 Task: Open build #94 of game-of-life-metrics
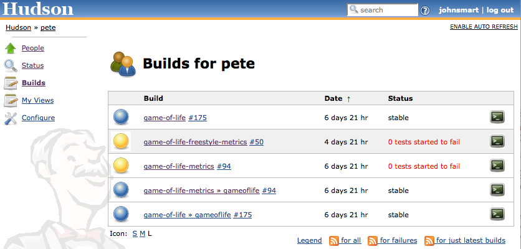coord(224,166)
